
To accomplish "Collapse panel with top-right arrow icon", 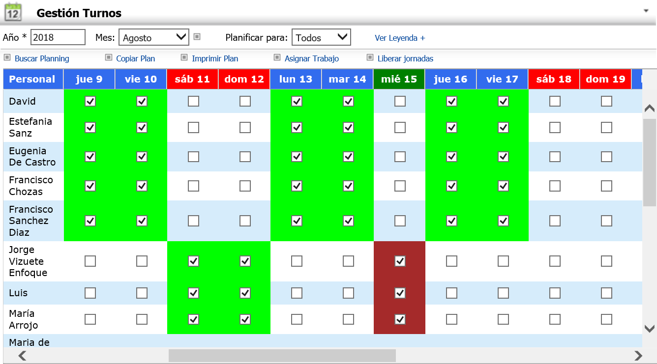I will [x=646, y=10].
